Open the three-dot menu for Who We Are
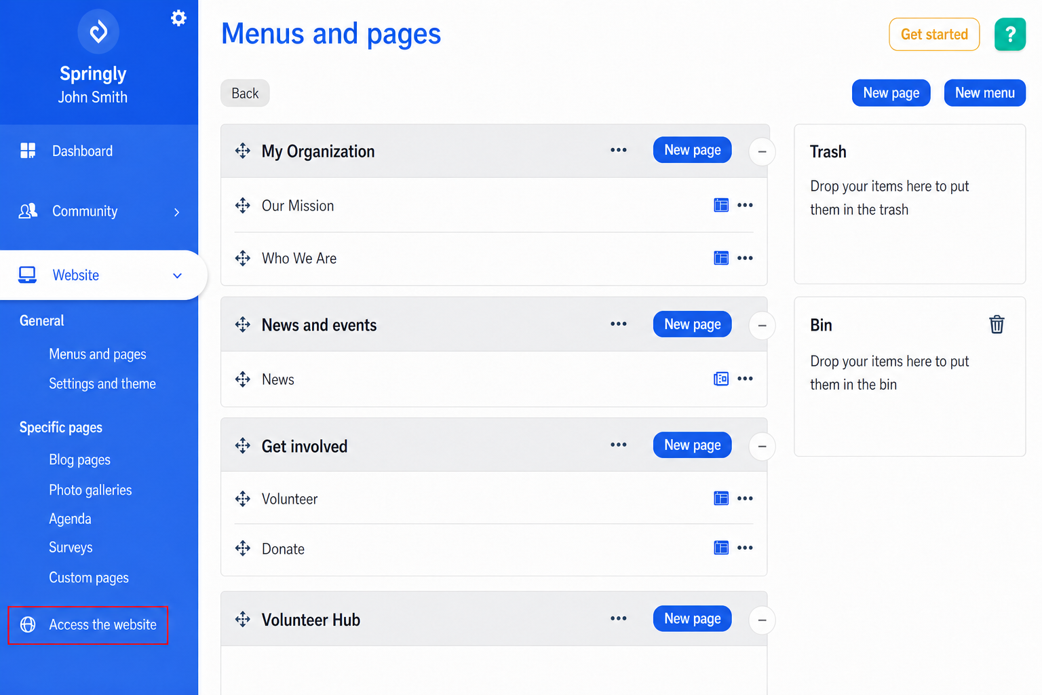The width and height of the screenshot is (1042, 695). (745, 258)
